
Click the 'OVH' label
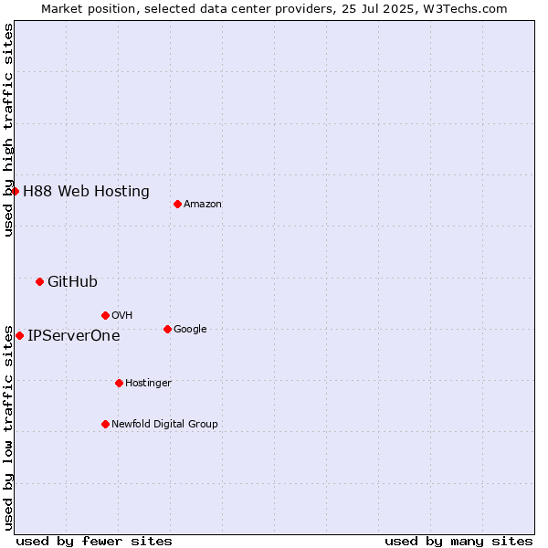(122, 316)
